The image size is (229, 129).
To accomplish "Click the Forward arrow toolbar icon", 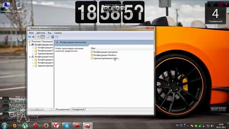I will click(33, 37).
